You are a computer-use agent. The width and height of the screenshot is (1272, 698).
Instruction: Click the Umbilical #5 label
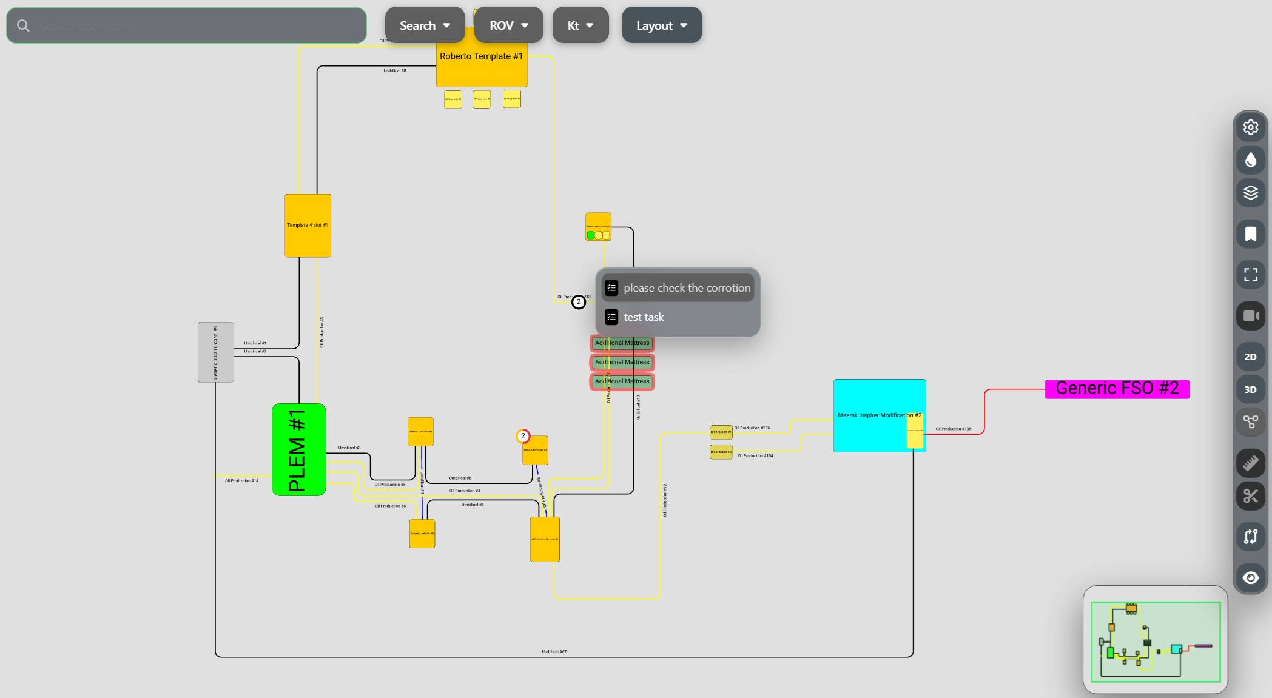click(x=460, y=478)
